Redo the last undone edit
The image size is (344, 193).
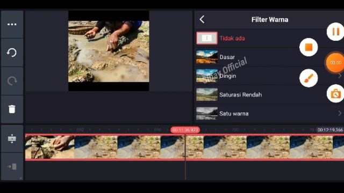[12, 81]
